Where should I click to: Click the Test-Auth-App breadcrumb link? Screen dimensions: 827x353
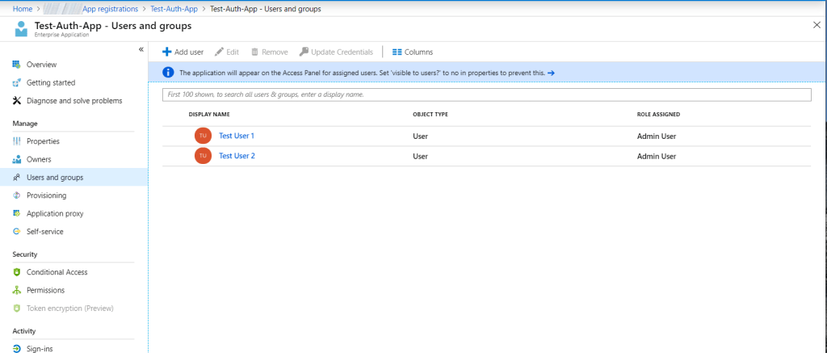[x=175, y=8]
